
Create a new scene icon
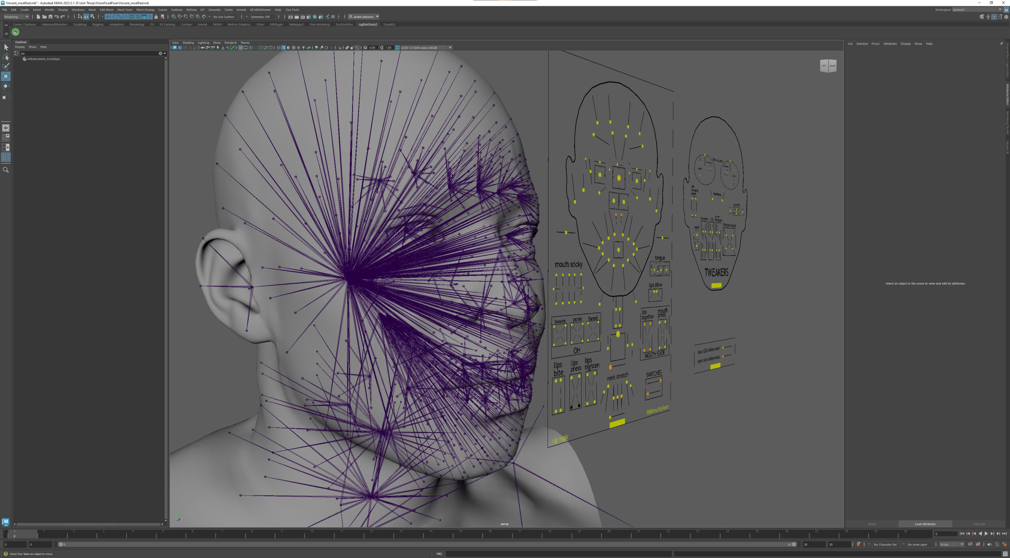[x=38, y=17]
